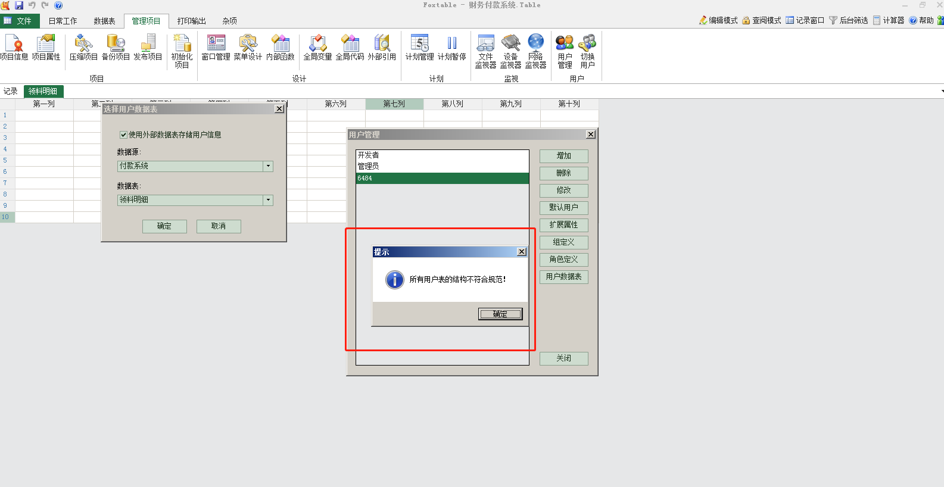Click the 第九列 column header
The image size is (944, 487).
click(x=511, y=104)
